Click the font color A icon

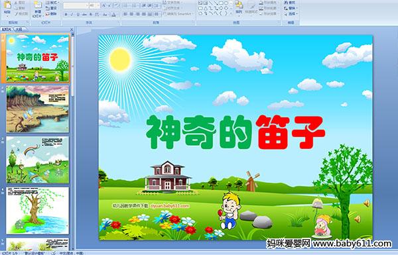coord(113,15)
